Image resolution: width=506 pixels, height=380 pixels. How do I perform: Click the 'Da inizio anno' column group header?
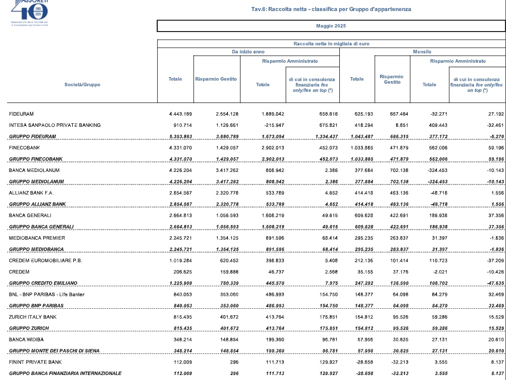248,52
